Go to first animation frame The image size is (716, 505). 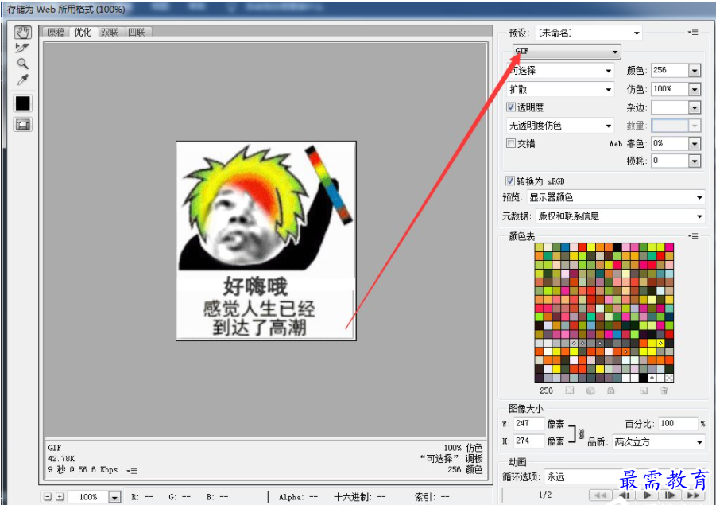600,495
